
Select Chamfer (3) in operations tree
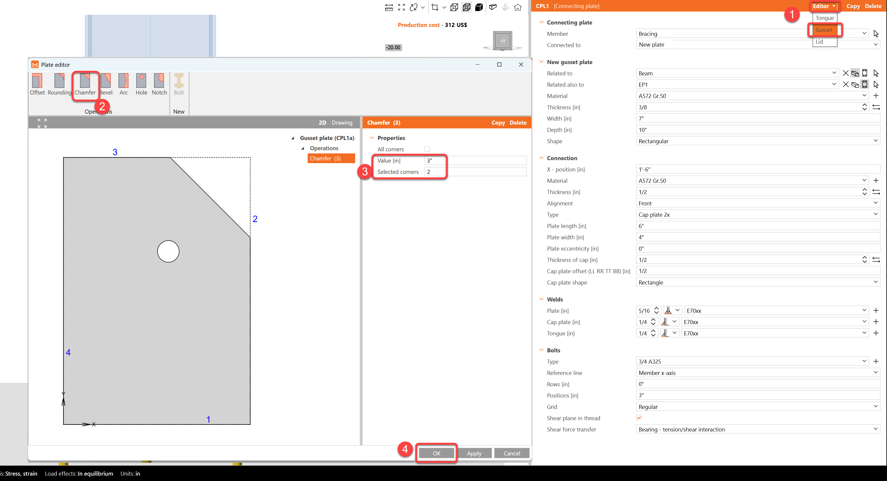click(x=331, y=159)
